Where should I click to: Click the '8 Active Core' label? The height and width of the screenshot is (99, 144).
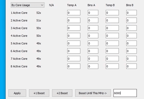tap(19, 67)
